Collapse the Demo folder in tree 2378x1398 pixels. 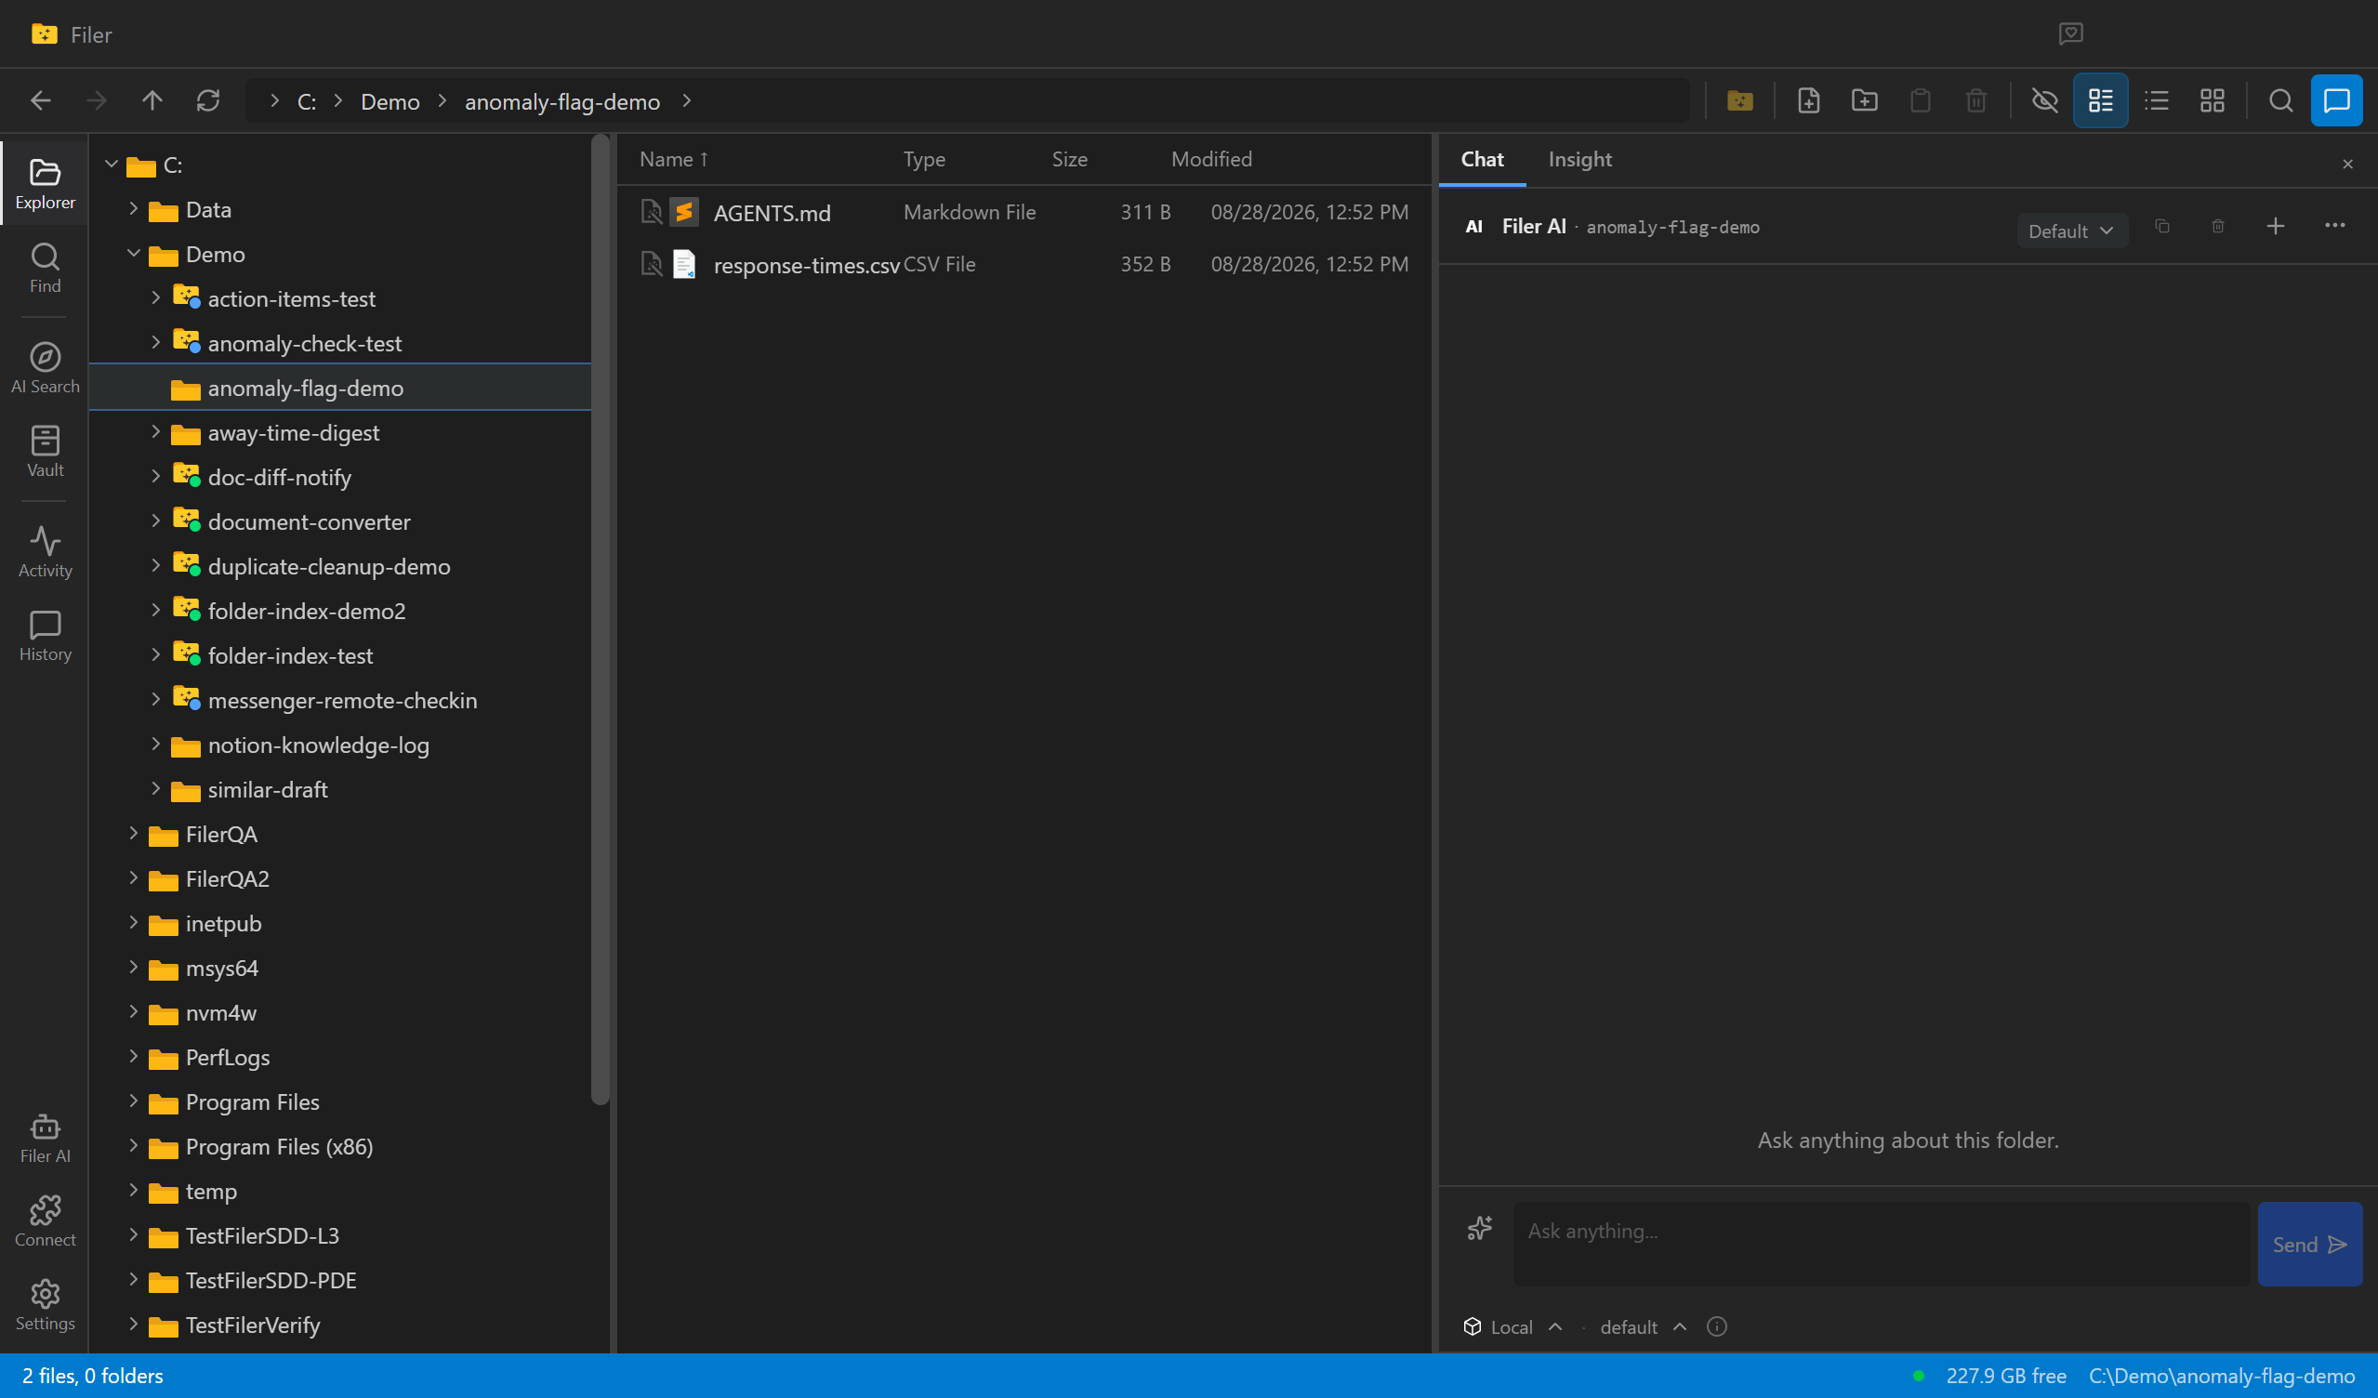click(133, 253)
